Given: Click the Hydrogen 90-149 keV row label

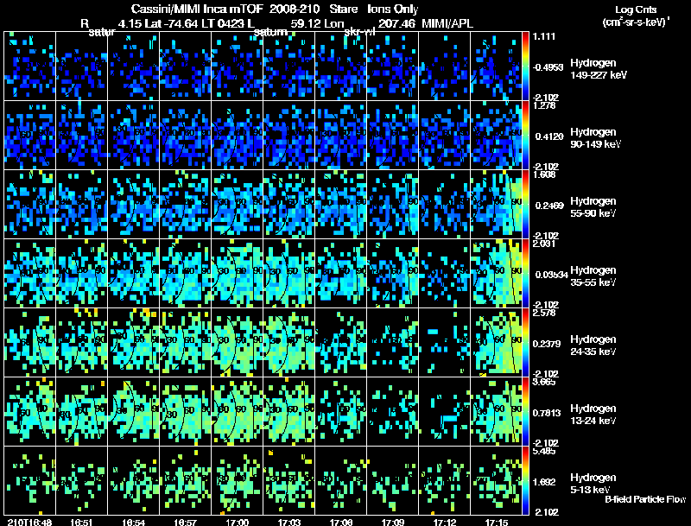Looking at the screenshot, I should [x=595, y=138].
